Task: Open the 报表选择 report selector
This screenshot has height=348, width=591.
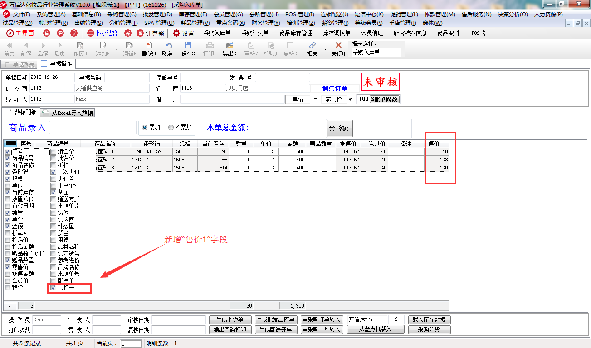Action: click(x=376, y=52)
